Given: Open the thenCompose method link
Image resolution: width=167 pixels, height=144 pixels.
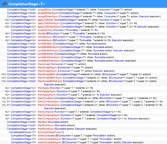Looking at the screenshot, I should pos(45,112).
